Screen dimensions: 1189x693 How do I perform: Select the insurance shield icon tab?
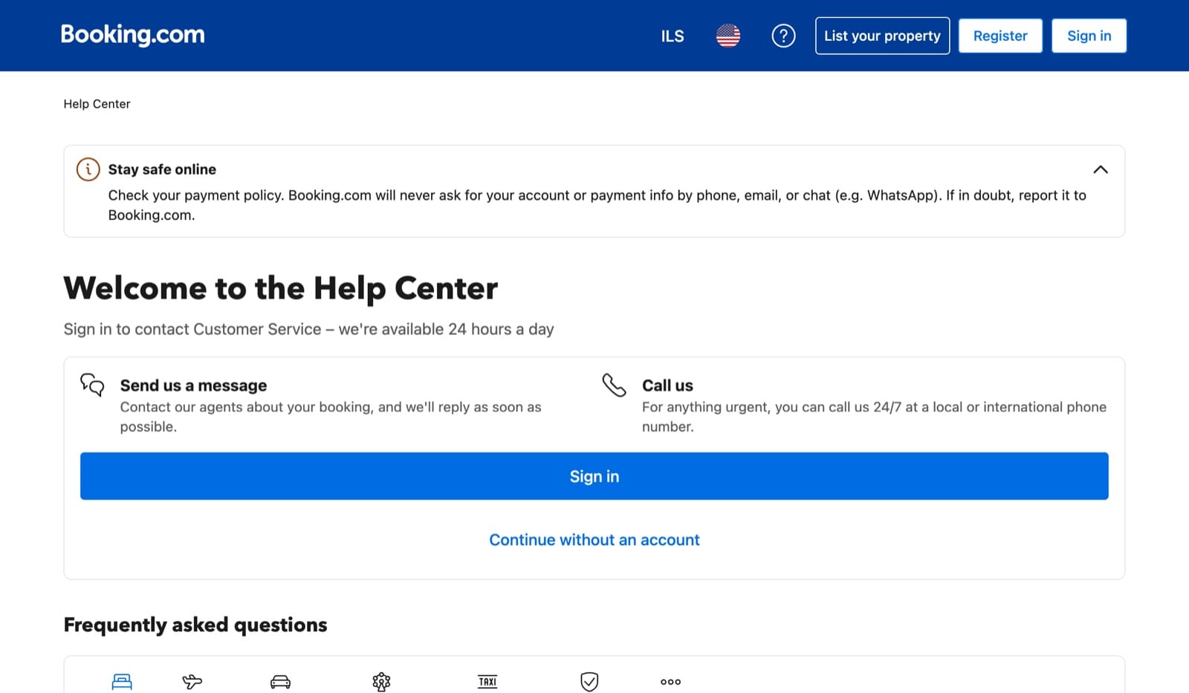(589, 681)
